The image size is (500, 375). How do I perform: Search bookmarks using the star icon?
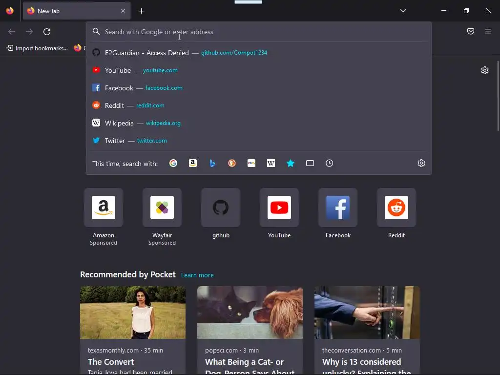[290, 163]
